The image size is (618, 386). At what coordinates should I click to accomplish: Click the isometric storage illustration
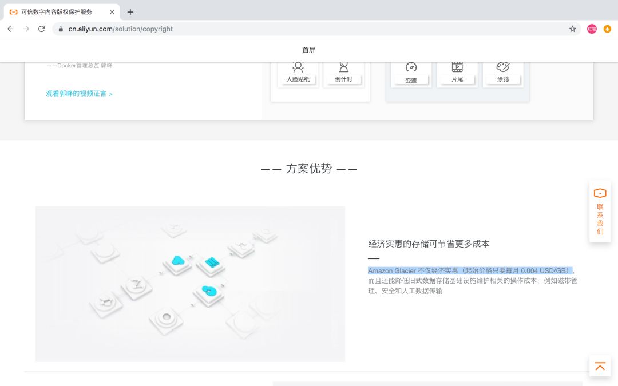tap(190, 284)
